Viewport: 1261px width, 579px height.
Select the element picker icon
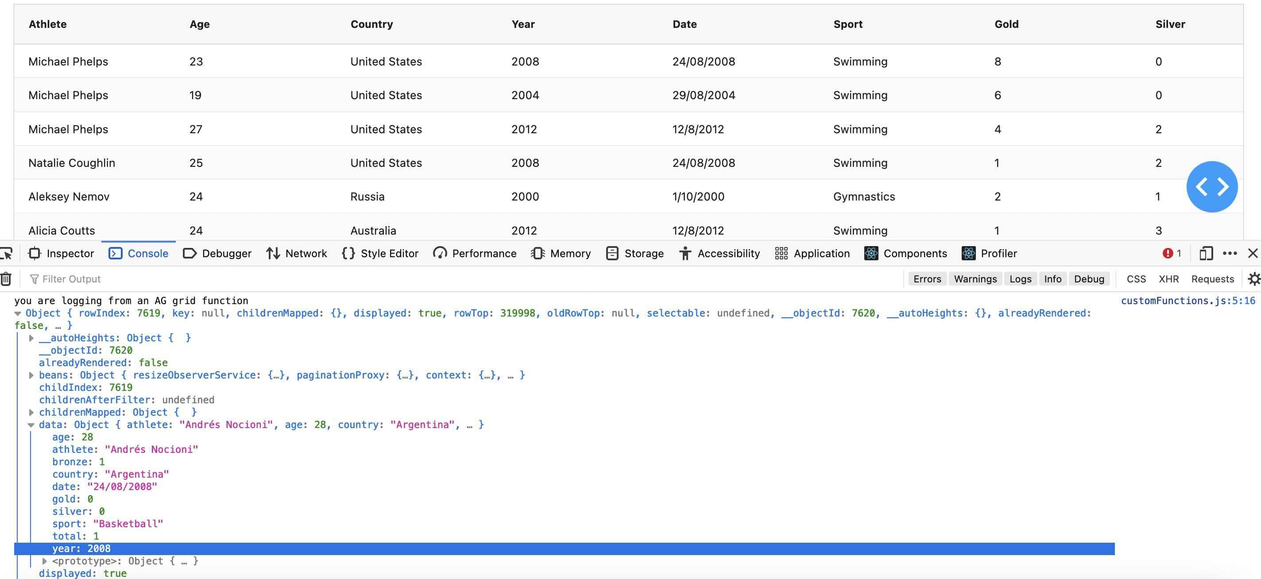coord(7,253)
